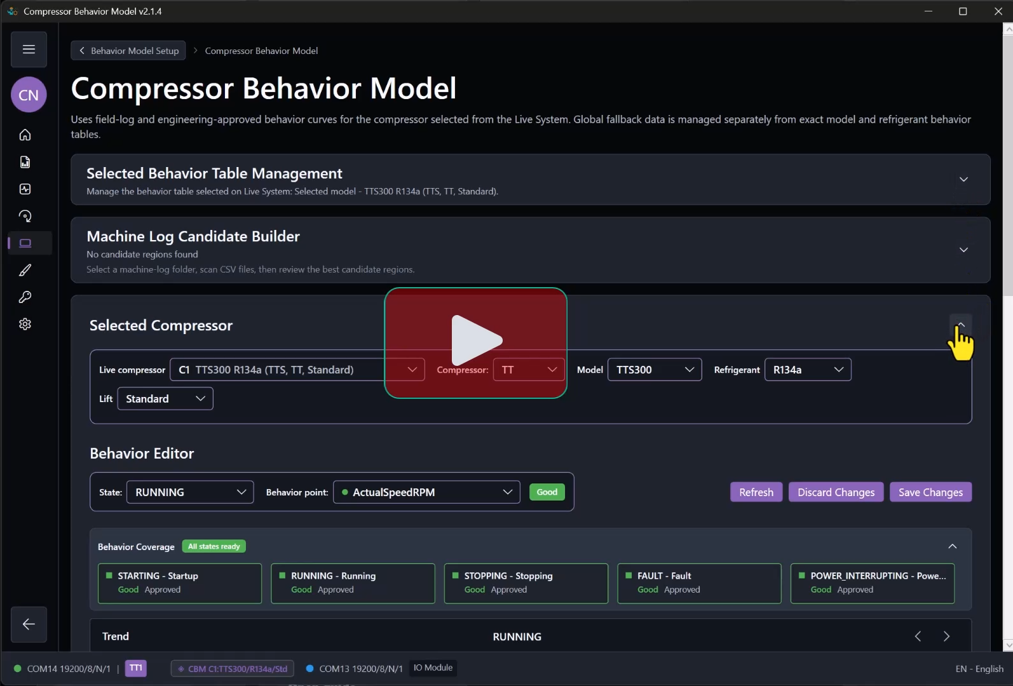
Task: Expand Selected Behavior Table Management section
Action: point(963,180)
